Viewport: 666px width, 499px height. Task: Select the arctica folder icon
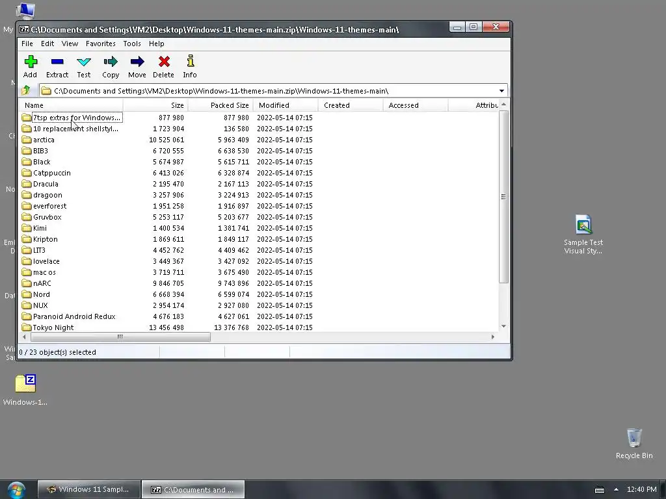click(x=27, y=140)
